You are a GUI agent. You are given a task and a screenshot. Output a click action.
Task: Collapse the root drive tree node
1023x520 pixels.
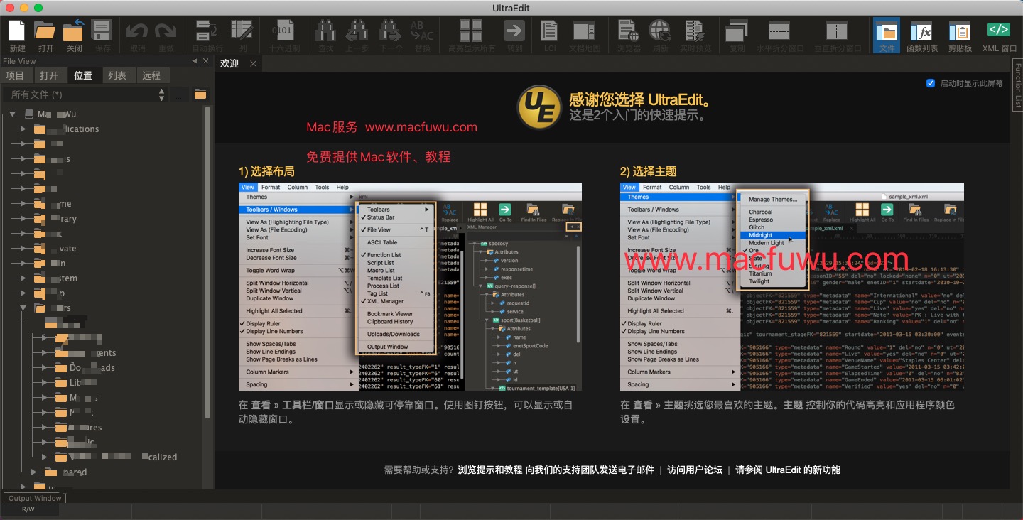[x=13, y=114]
